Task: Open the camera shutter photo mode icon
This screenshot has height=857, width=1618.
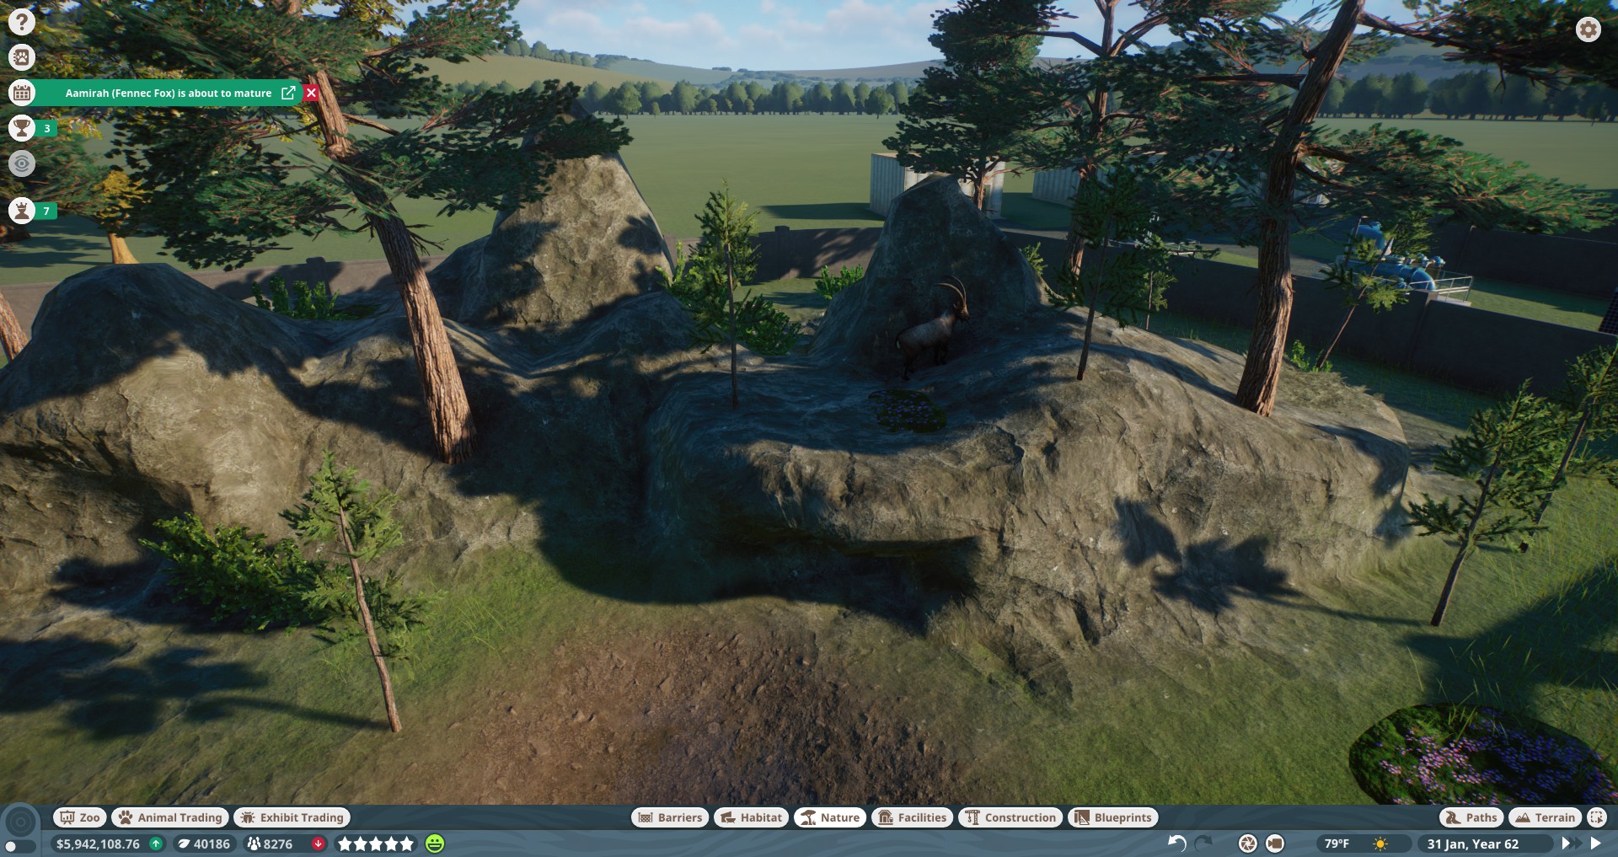Action: tap(1248, 844)
